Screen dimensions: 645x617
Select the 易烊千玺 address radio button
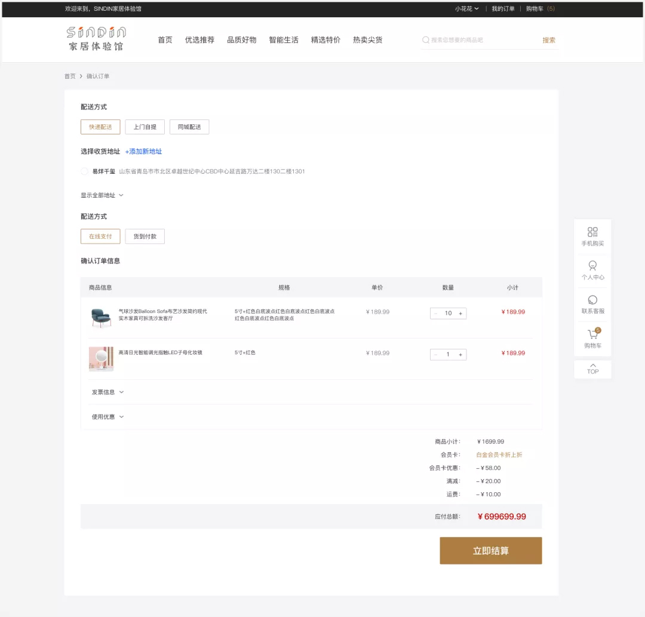pos(84,171)
